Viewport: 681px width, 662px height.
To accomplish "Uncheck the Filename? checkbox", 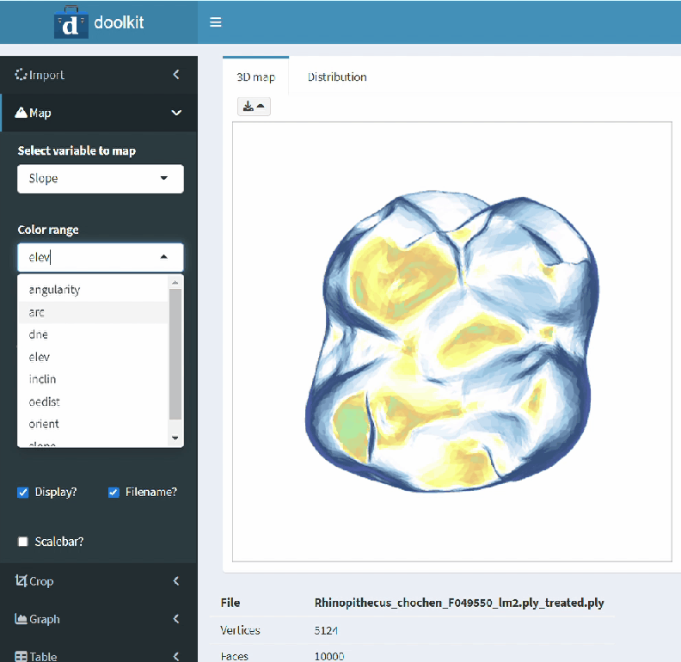I will [x=113, y=493].
